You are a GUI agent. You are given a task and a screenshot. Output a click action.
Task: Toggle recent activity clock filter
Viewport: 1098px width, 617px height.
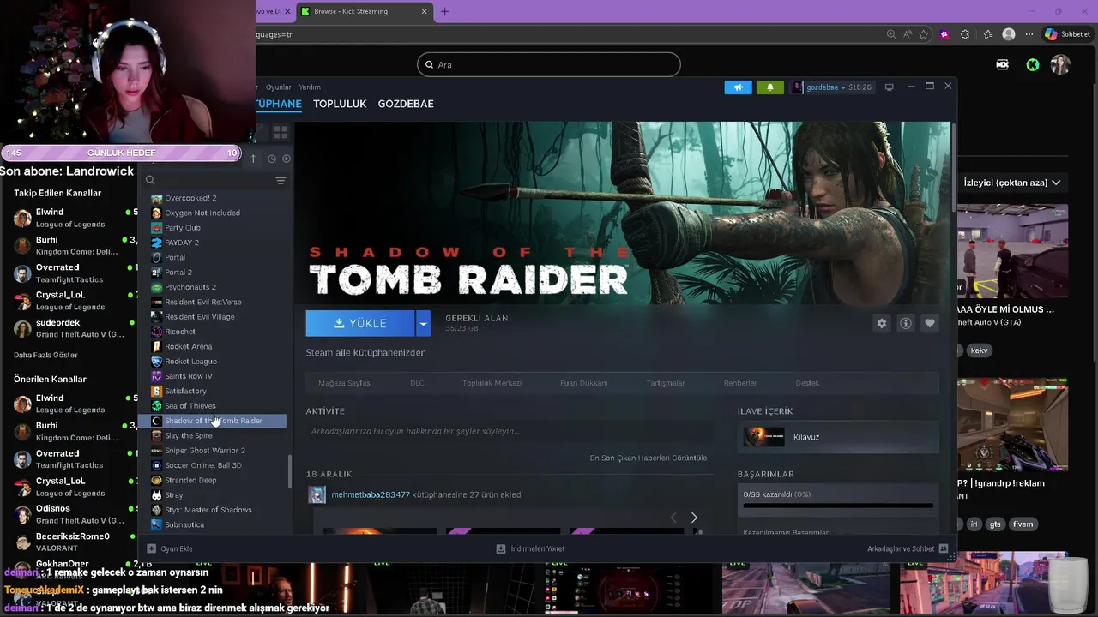tap(271, 159)
